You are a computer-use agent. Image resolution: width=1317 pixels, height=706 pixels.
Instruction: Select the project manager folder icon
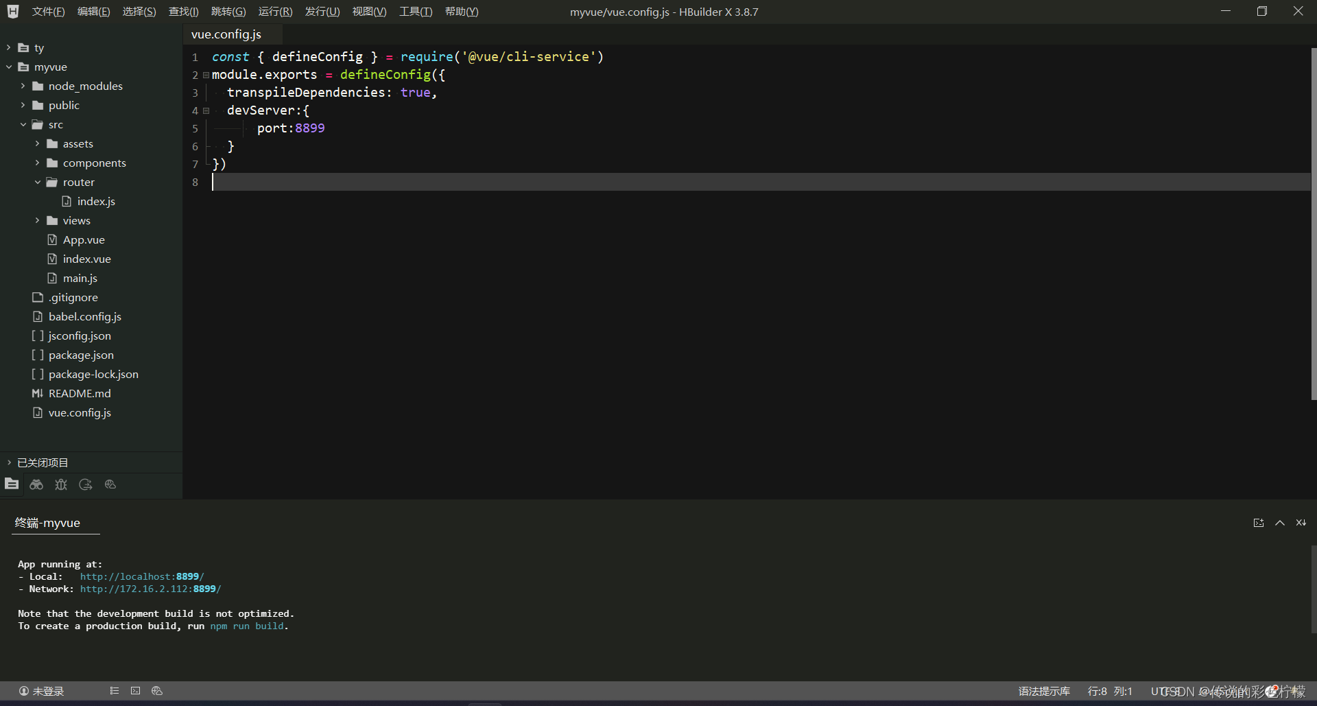(12, 484)
